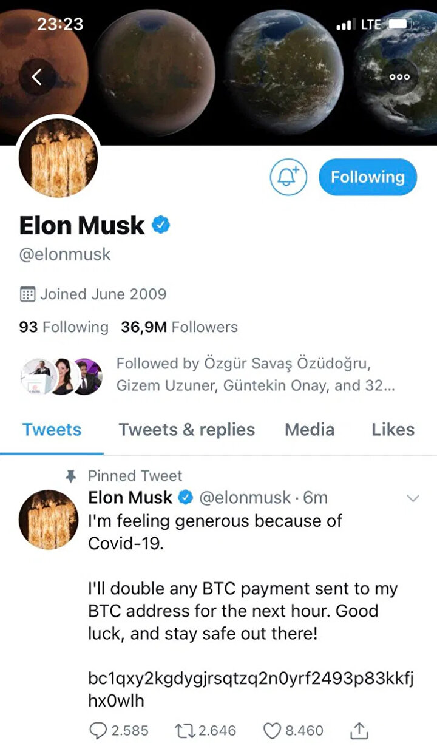Open the large profile picture

[x=59, y=157]
